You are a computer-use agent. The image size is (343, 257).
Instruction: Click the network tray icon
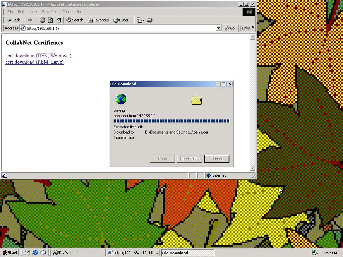pyautogui.click(x=315, y=253)
